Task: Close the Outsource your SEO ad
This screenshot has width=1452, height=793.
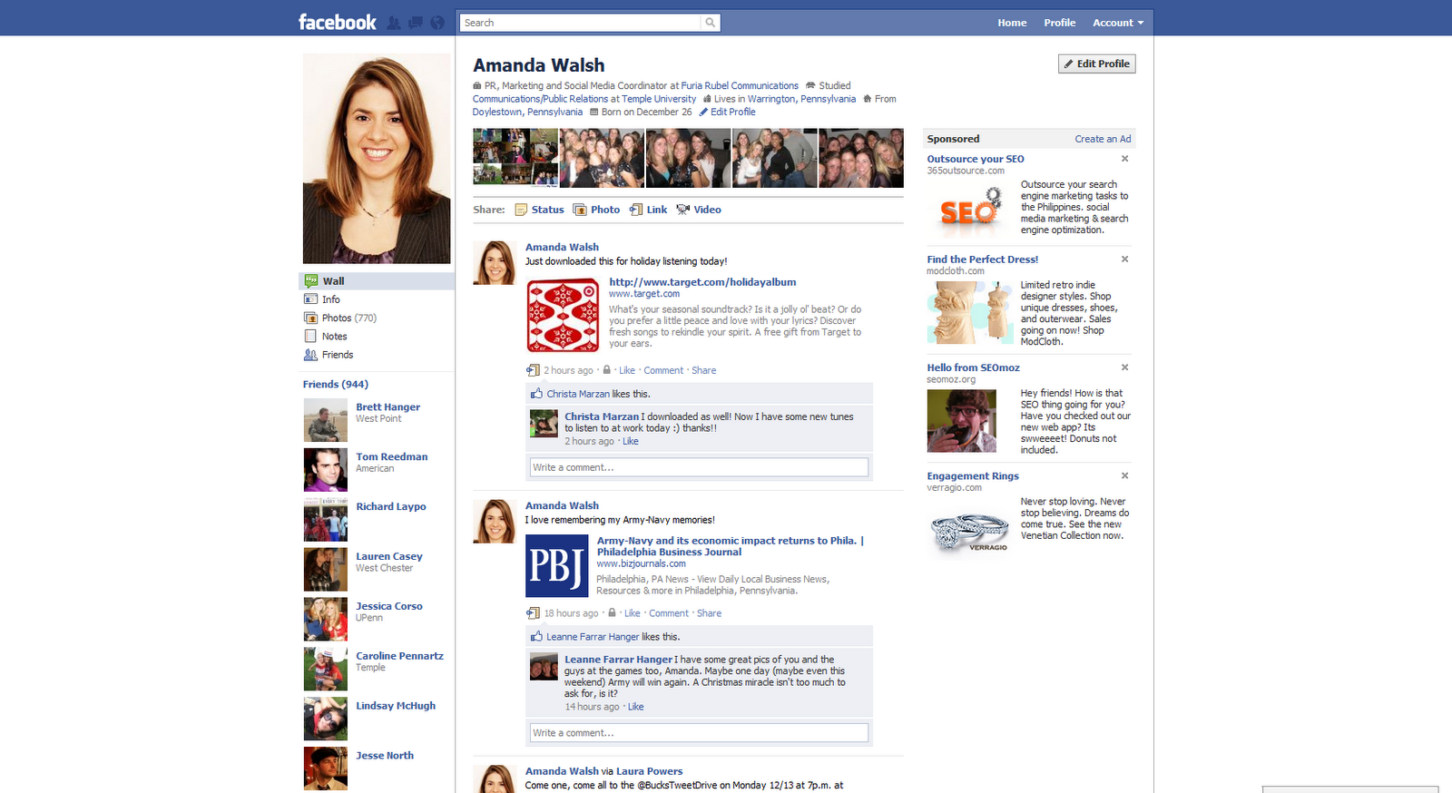Action: (1124, 159)
